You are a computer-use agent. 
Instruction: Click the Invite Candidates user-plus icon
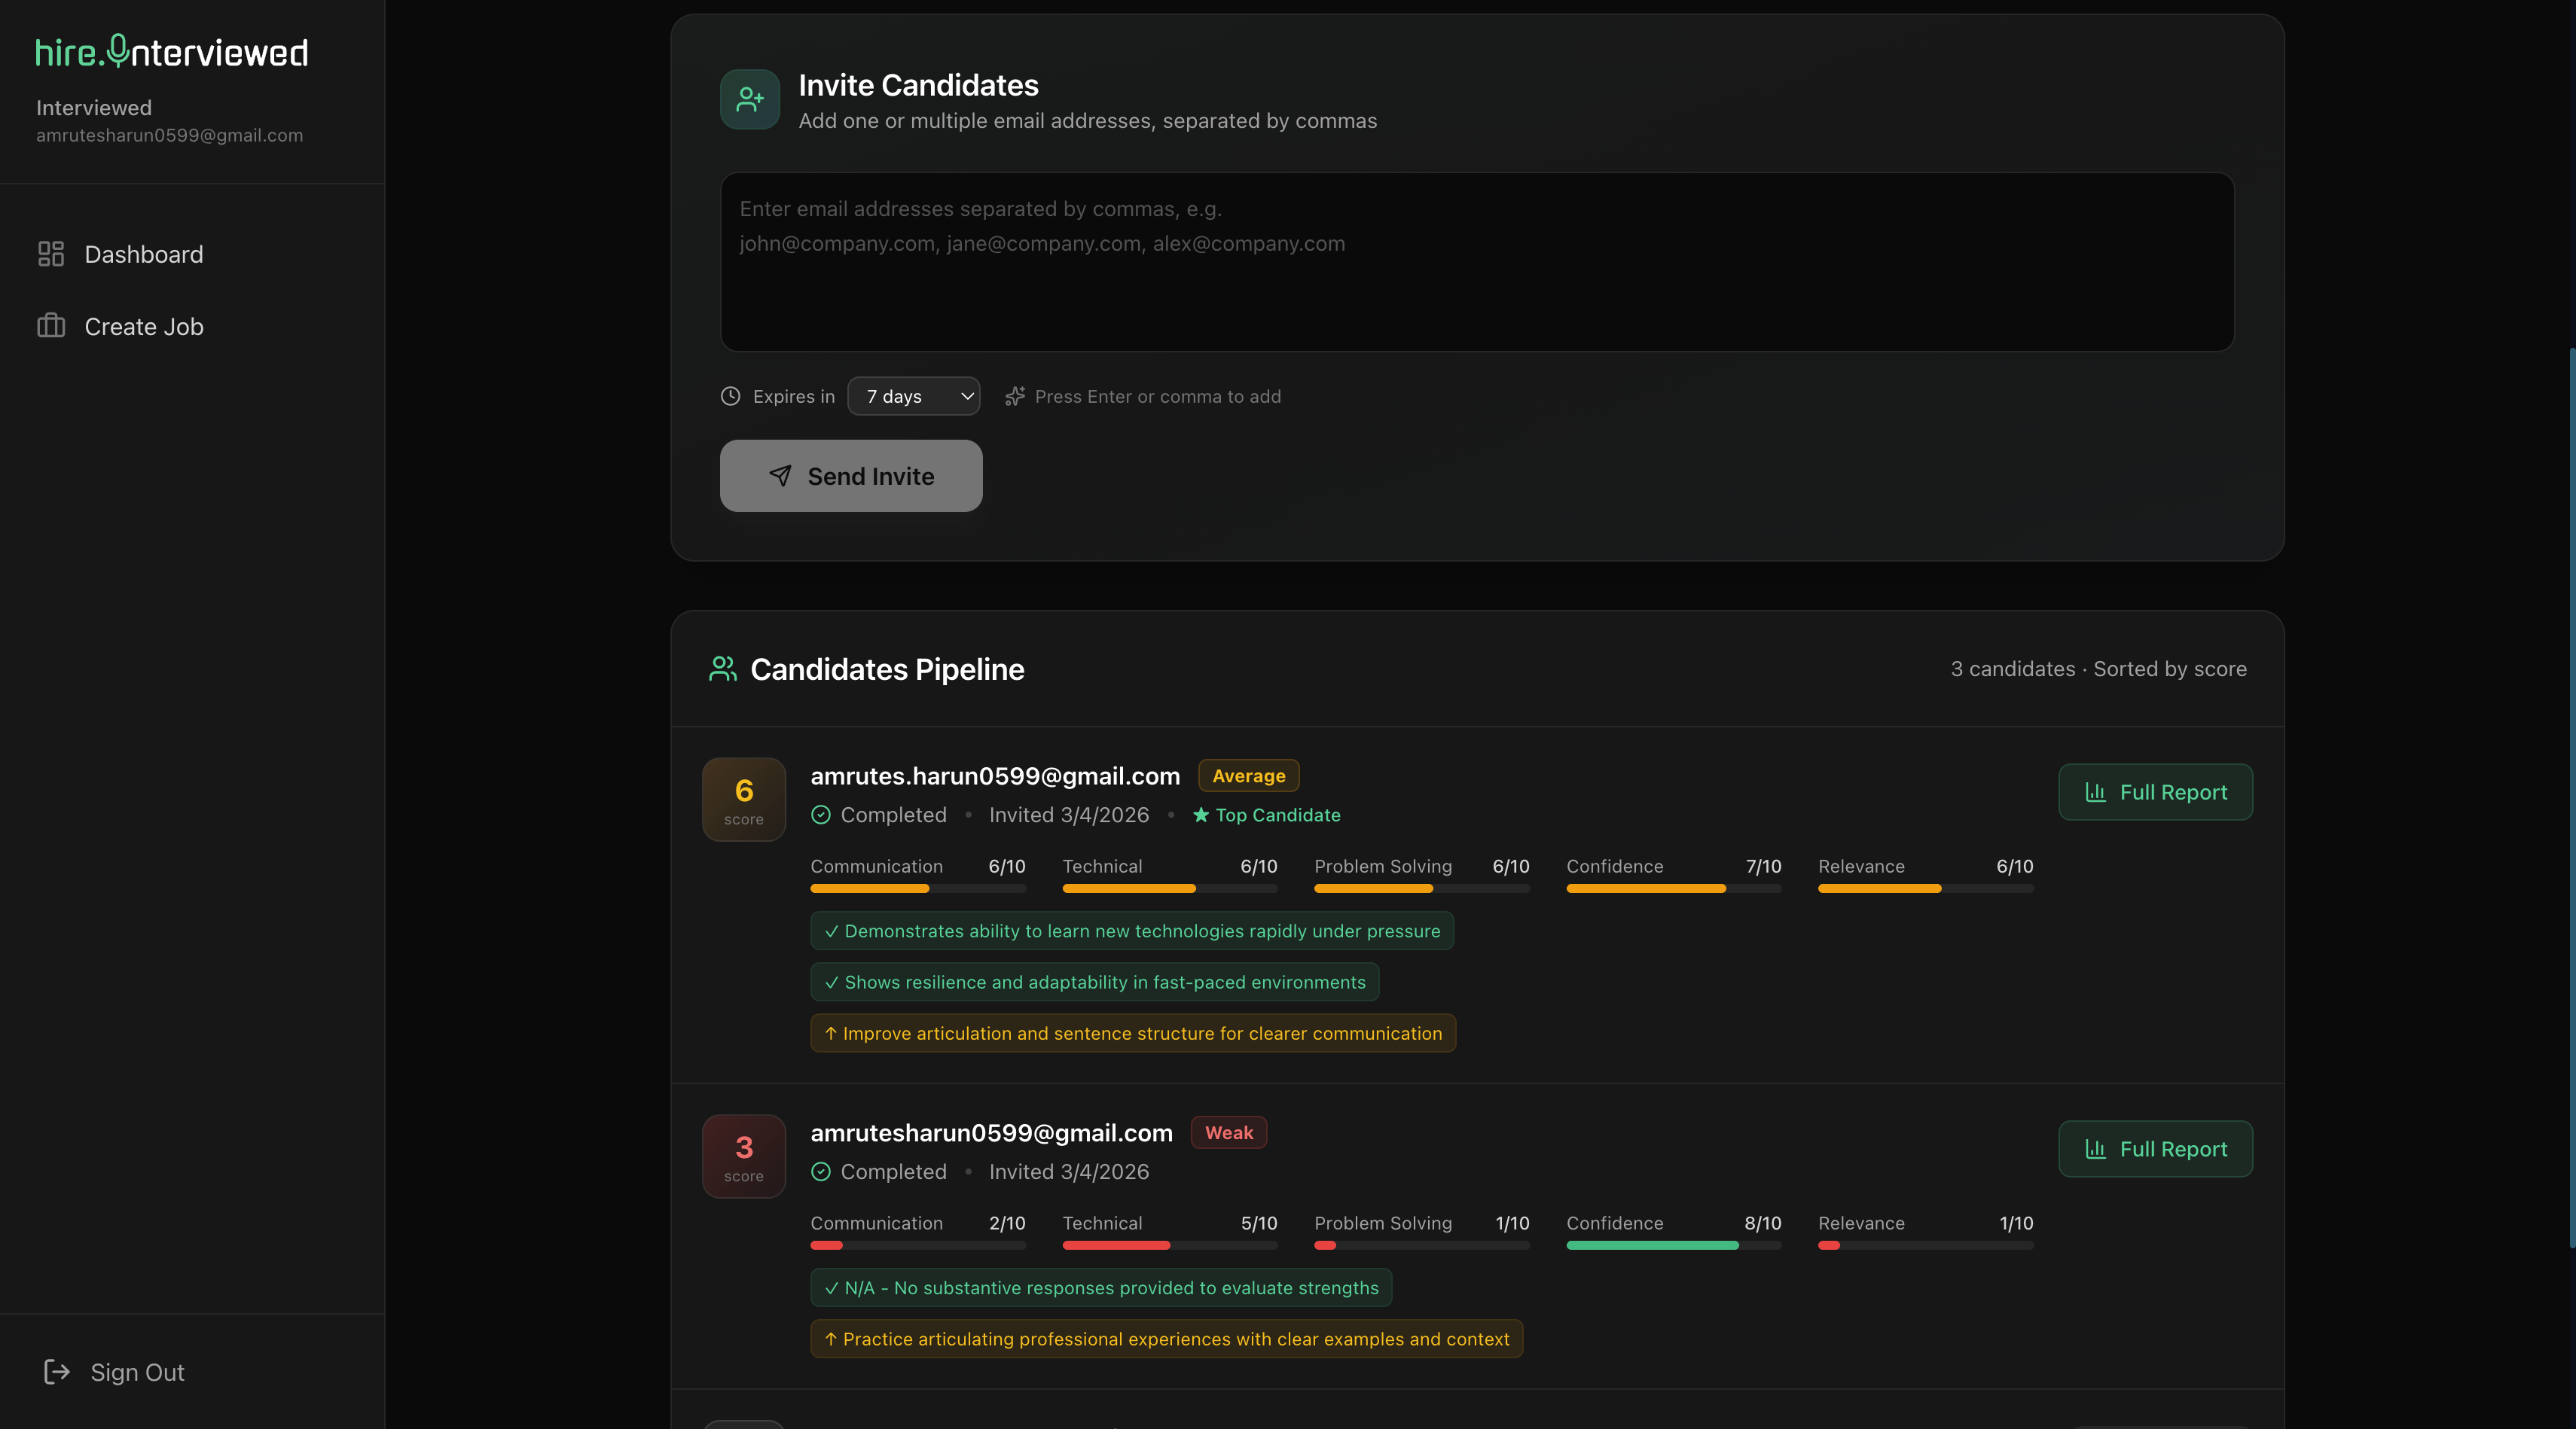point(749,99)
